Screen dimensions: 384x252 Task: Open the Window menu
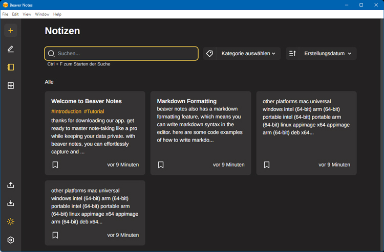[42, 14]
